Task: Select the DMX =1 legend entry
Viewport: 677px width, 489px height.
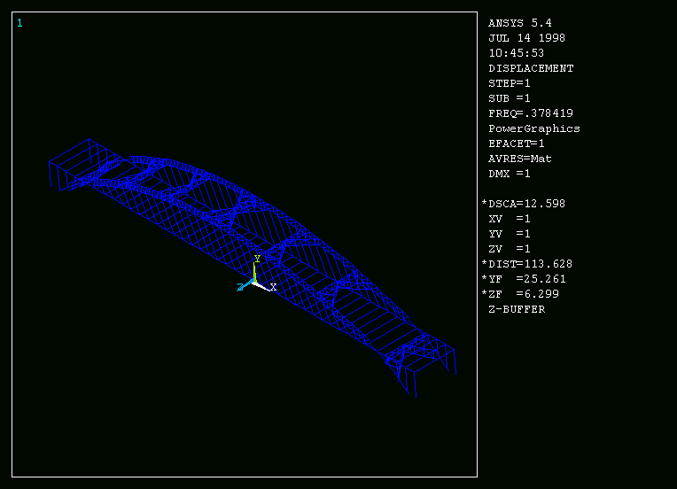Action: [510, 174]
